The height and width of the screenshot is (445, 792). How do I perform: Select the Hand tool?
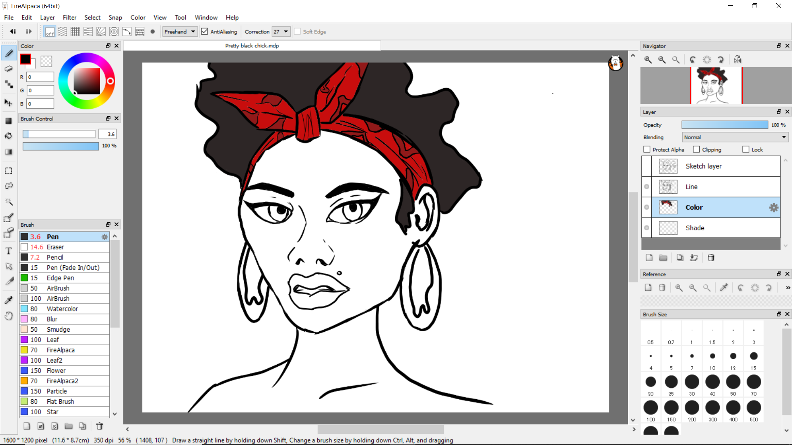(9, 316)
